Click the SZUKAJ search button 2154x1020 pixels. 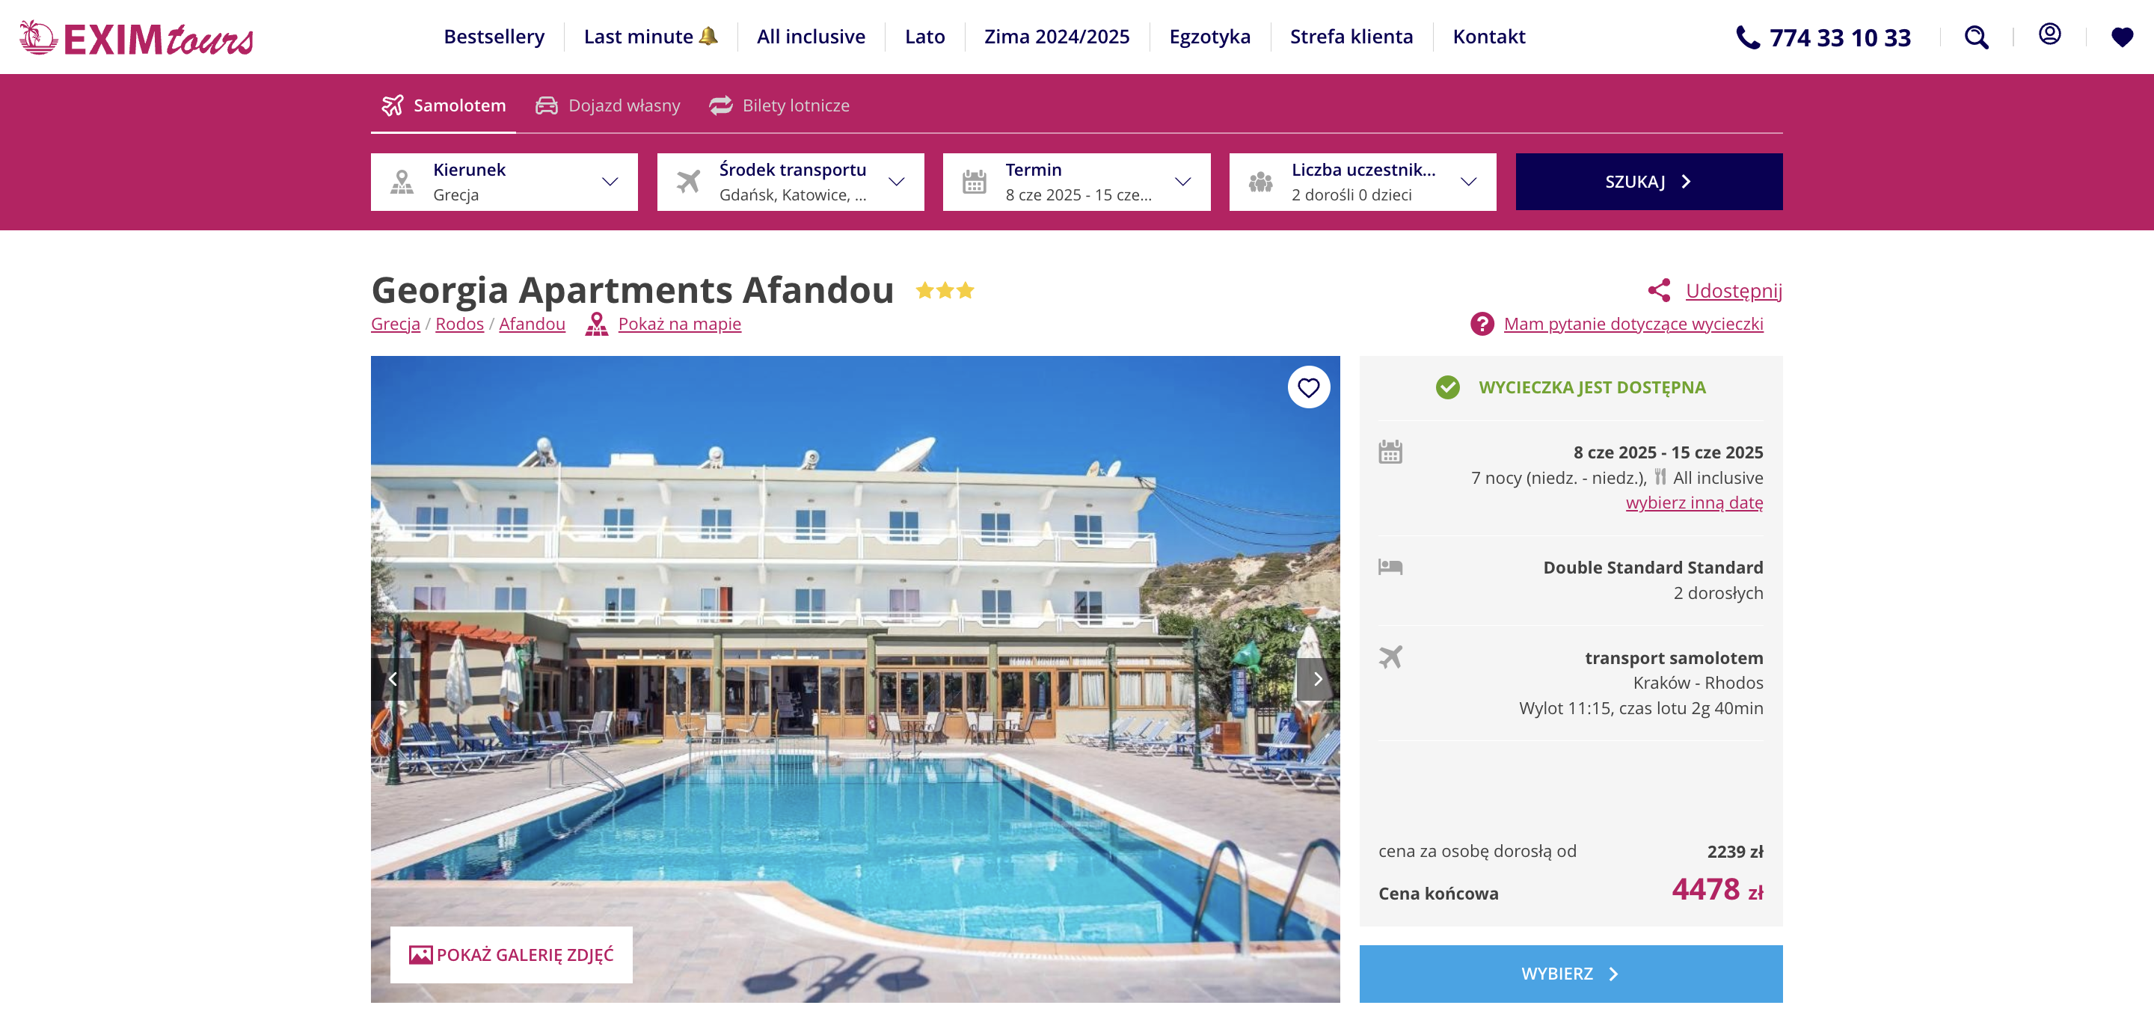tap(1648, 182)
